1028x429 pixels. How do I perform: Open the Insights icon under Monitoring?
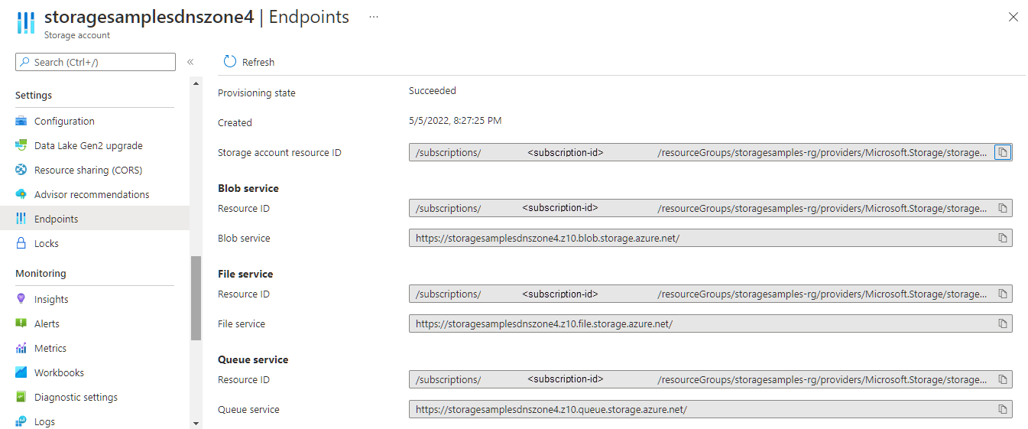pos(21,299)
